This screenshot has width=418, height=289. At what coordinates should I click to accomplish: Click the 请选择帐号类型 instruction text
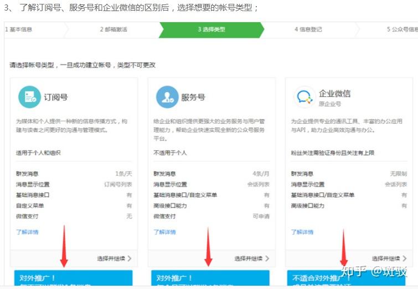point(82,65)
